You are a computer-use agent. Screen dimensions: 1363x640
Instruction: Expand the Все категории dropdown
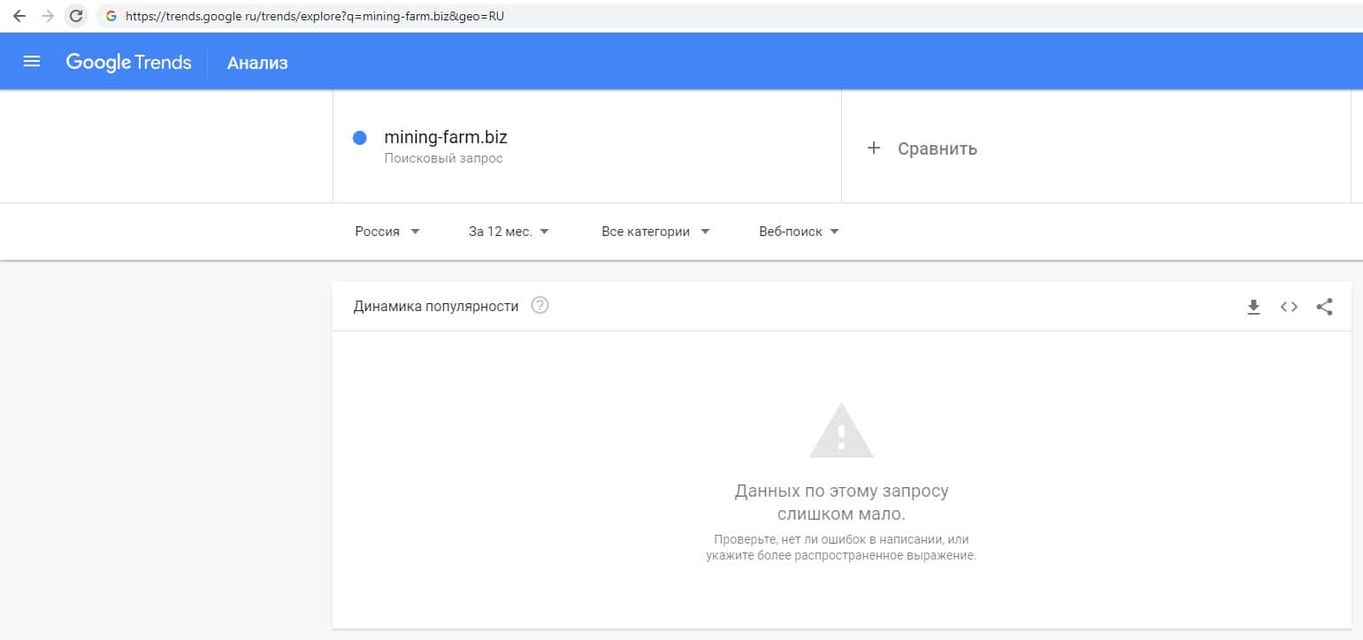pos(655,232)
